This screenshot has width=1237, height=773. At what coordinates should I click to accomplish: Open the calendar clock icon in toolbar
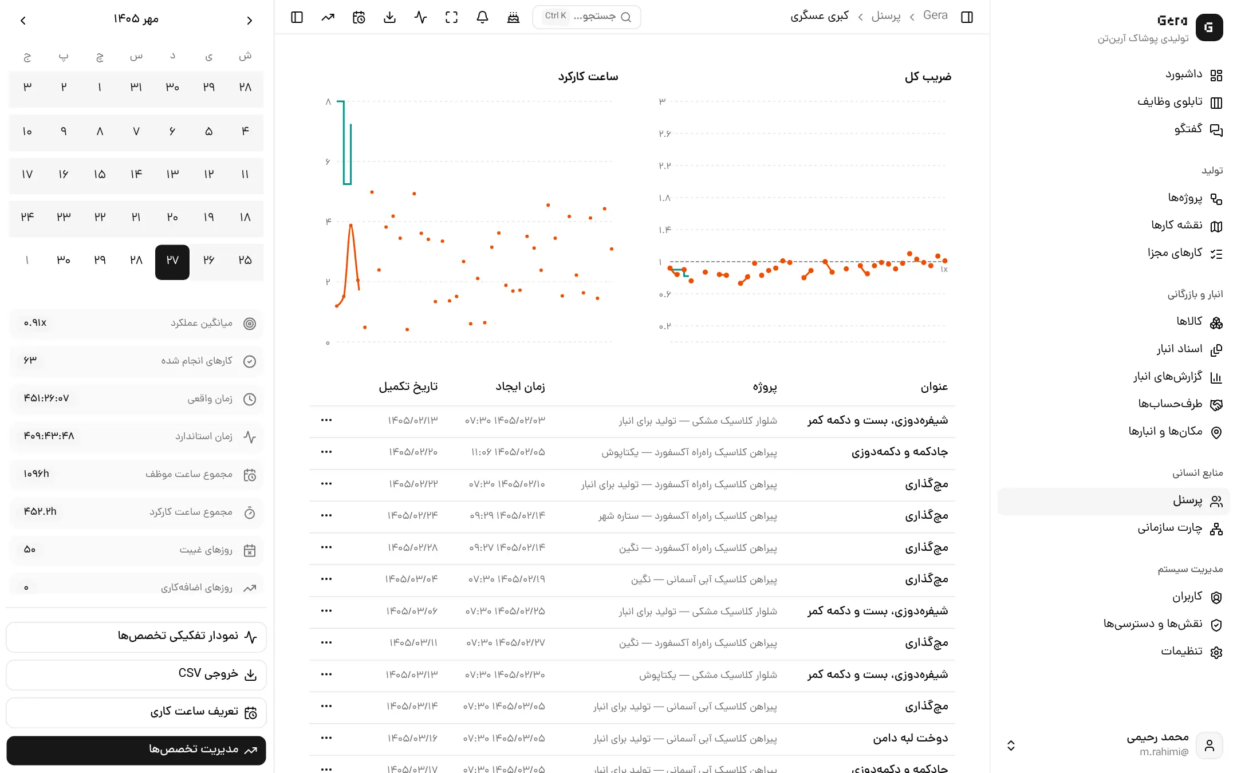tap(359, 17)
